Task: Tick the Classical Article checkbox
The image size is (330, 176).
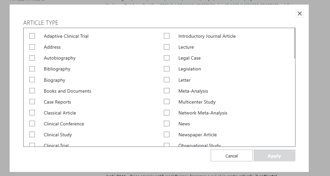Action: point(32,113)
